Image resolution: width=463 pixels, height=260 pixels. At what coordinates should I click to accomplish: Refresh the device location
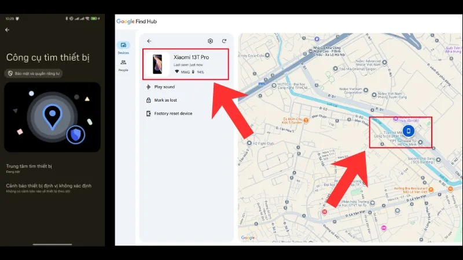click(x=224, y=41)
